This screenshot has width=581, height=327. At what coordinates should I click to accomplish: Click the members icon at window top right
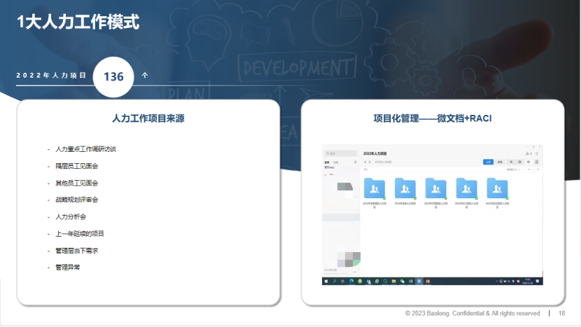tap(528, 153)
